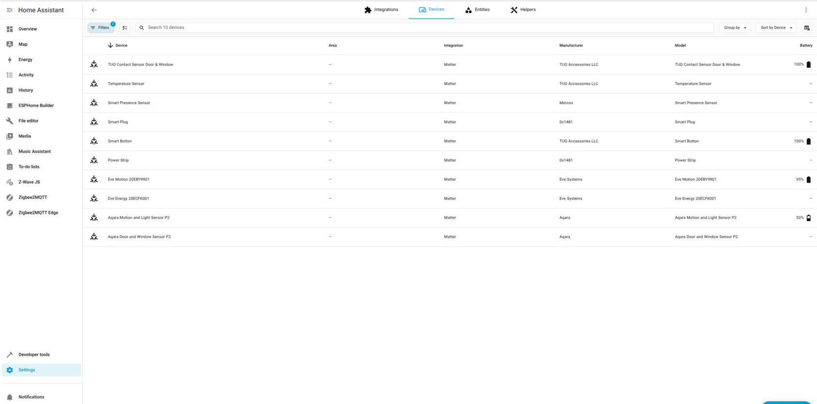Collapse the Home Assistant sidebar menu

click(9, 10)
